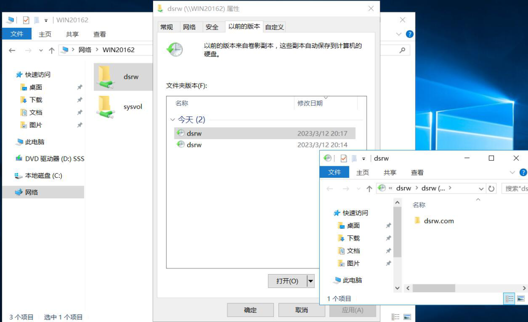Open quick access toolbar dropdown in WIN20162 window
Image resolution: width=528 pixels, height=322 pixels.
coord(46,21)
